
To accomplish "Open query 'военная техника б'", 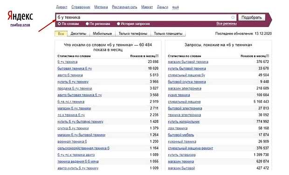I will point(72,141).
